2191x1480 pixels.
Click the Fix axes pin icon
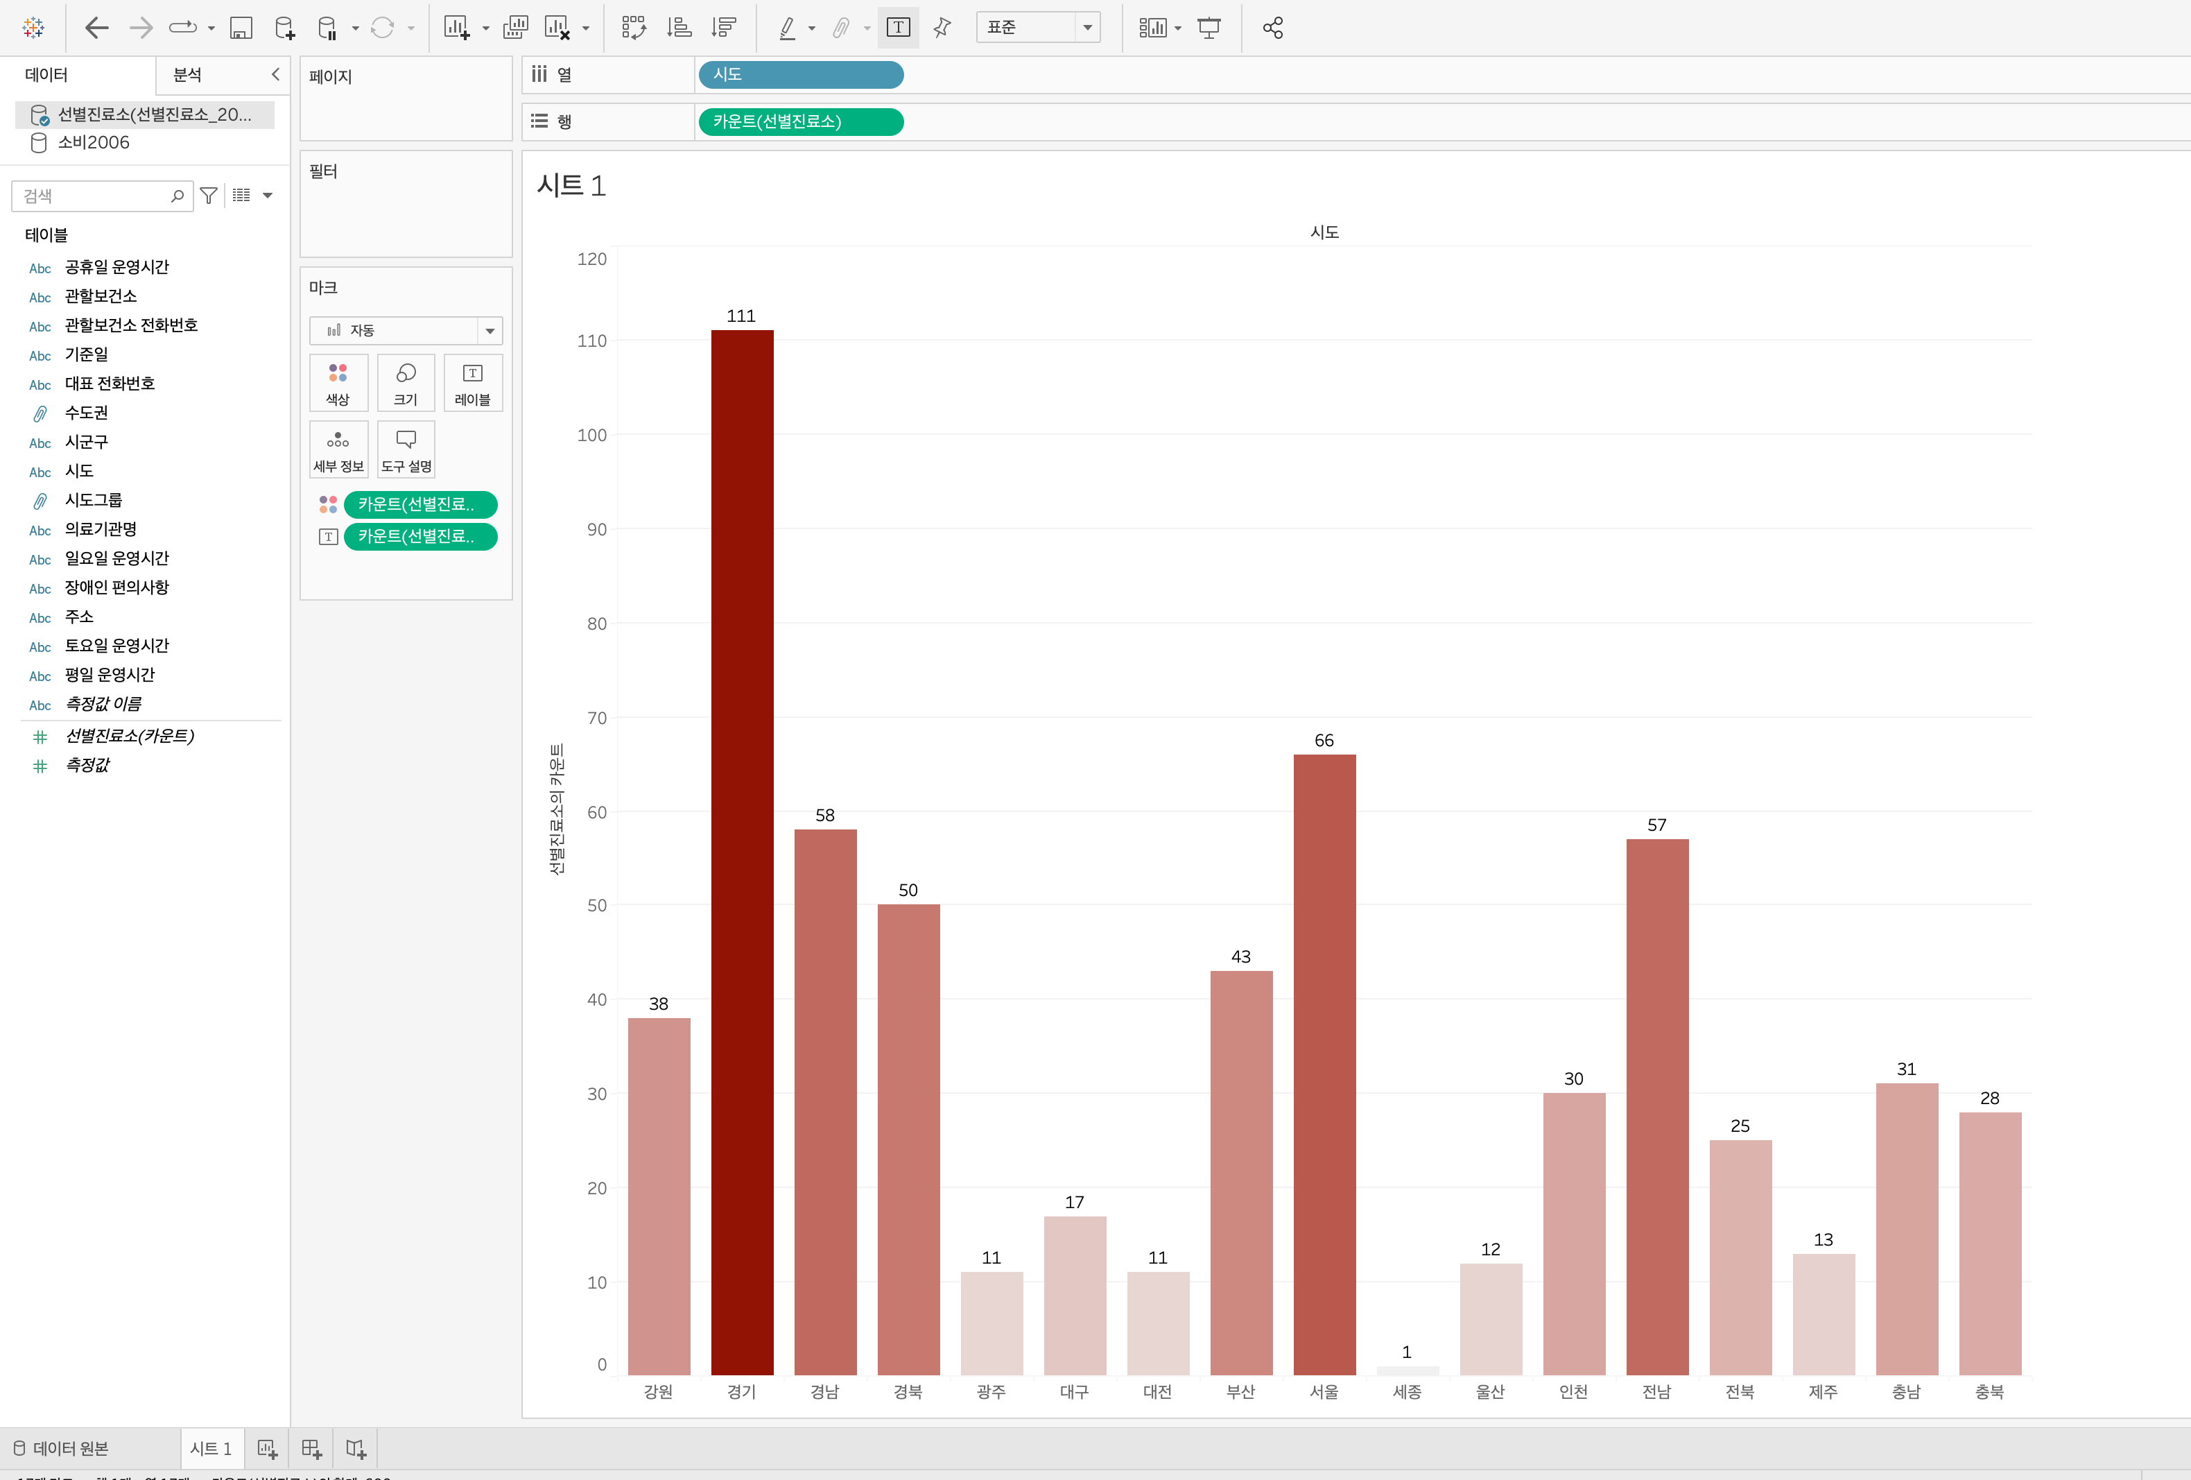click(942, 28)
